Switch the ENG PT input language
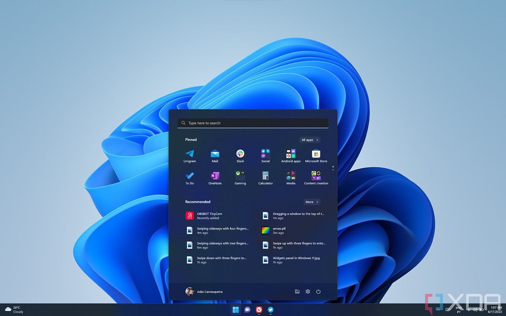This screenshot has height=316, width=506. [459, 310]
